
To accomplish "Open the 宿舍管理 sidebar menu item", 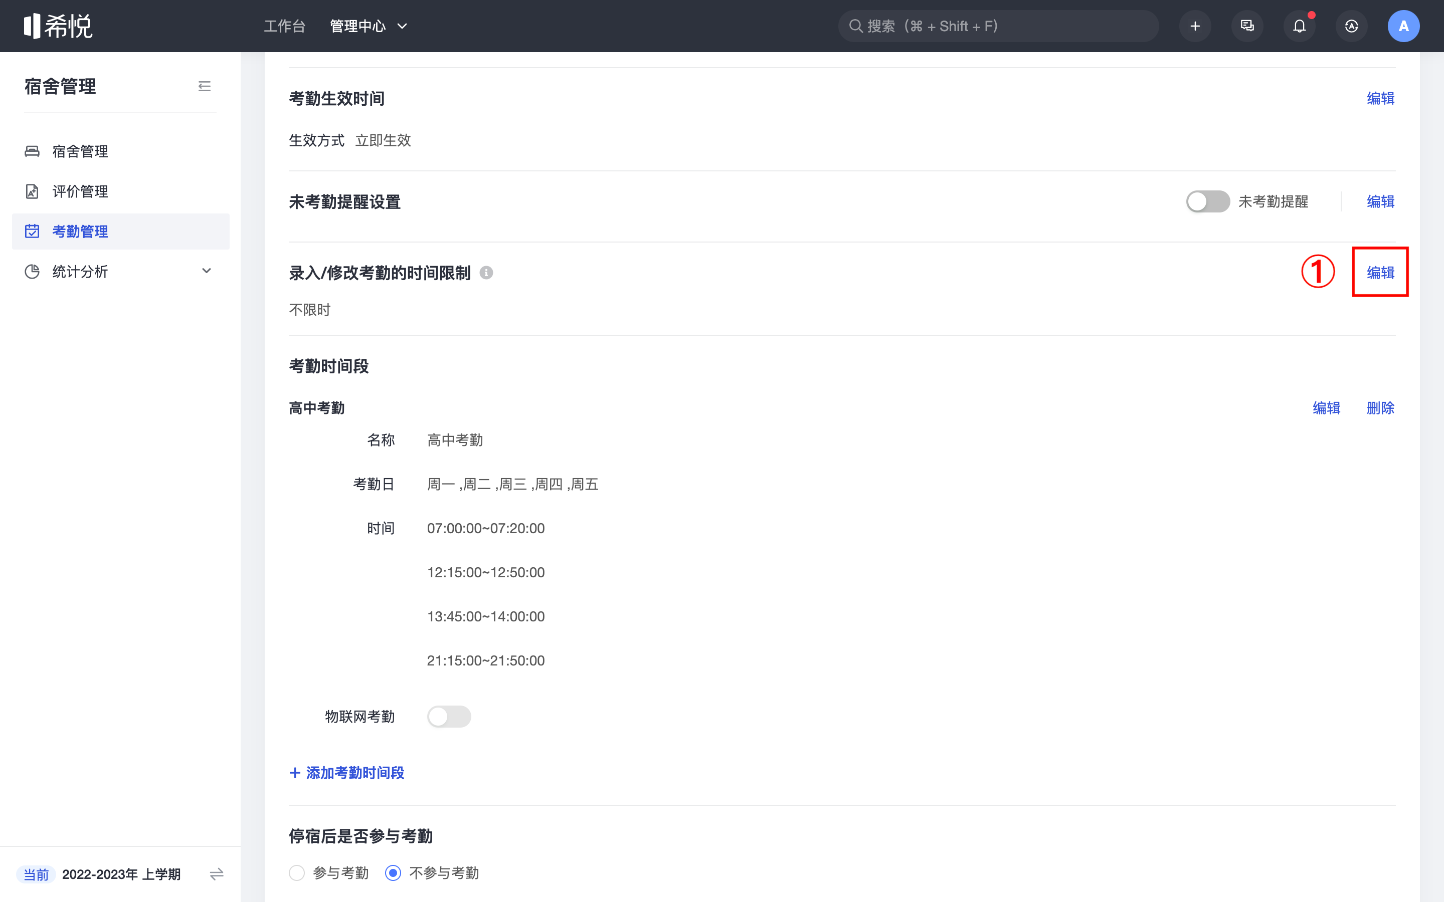I will [120, 151].
